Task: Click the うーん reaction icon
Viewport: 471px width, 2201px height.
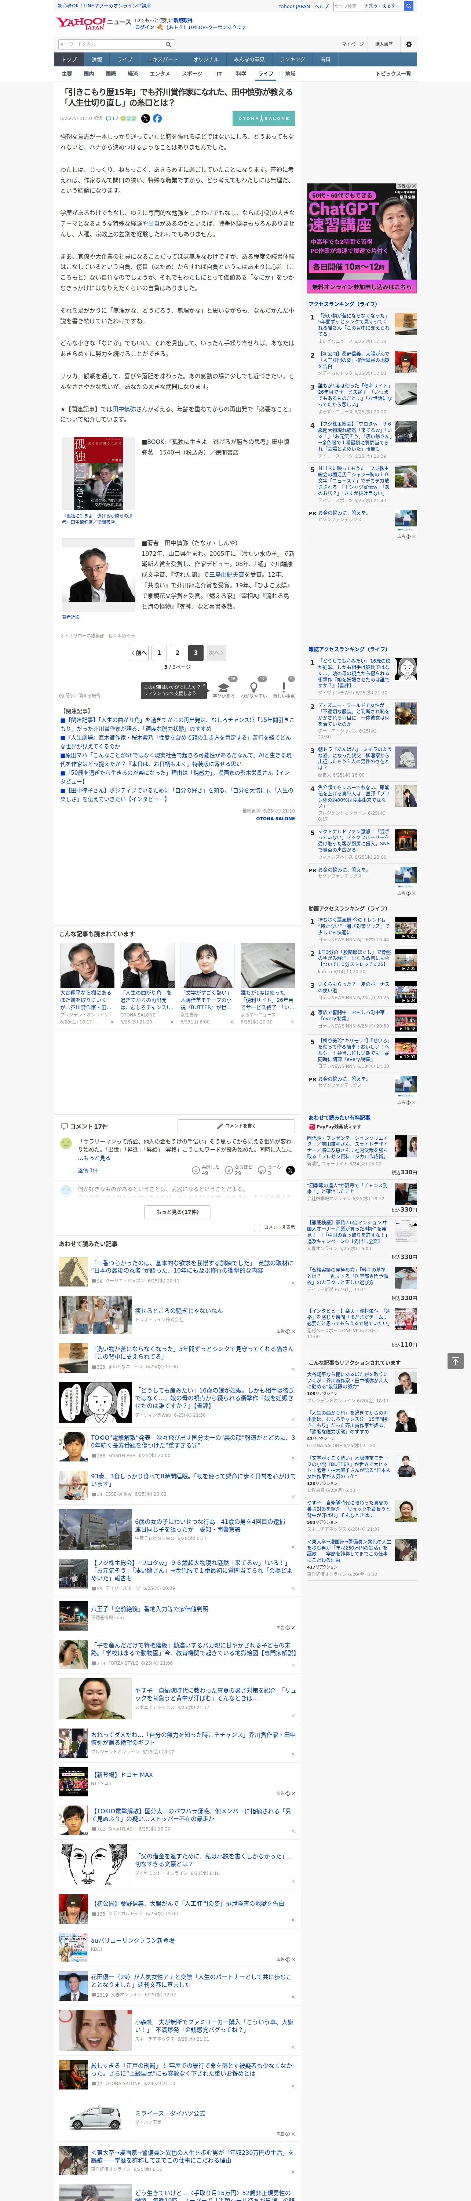Action: pyautogui.click(x=262, y=1170)
